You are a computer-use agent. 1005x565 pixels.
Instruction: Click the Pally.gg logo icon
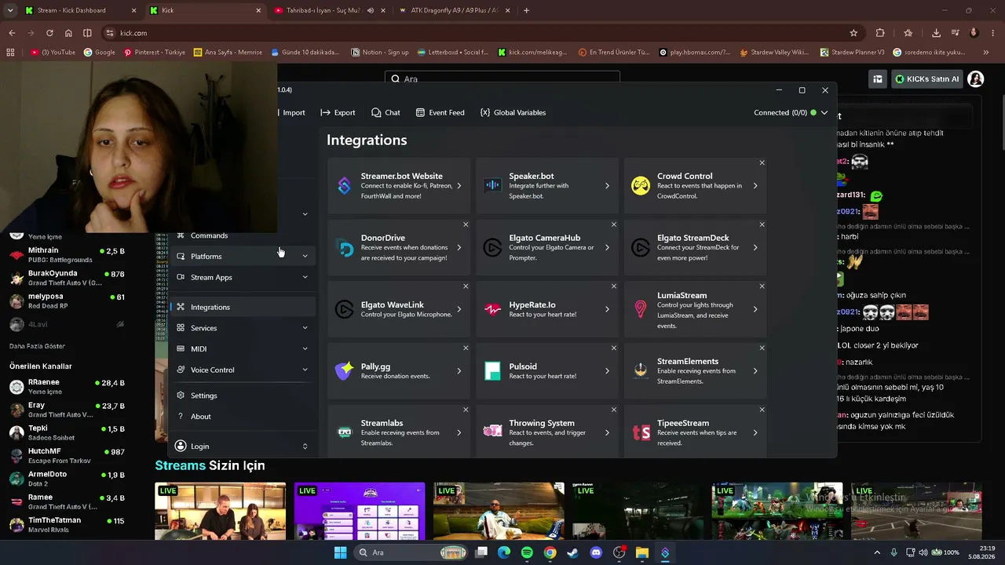click(x=345, y=371)
